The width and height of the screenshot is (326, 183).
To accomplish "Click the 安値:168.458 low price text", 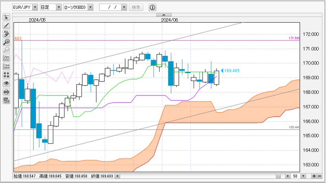I will 76,176.
